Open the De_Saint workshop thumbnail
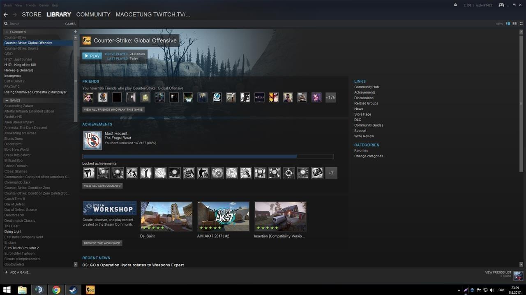 click(166, 216)
